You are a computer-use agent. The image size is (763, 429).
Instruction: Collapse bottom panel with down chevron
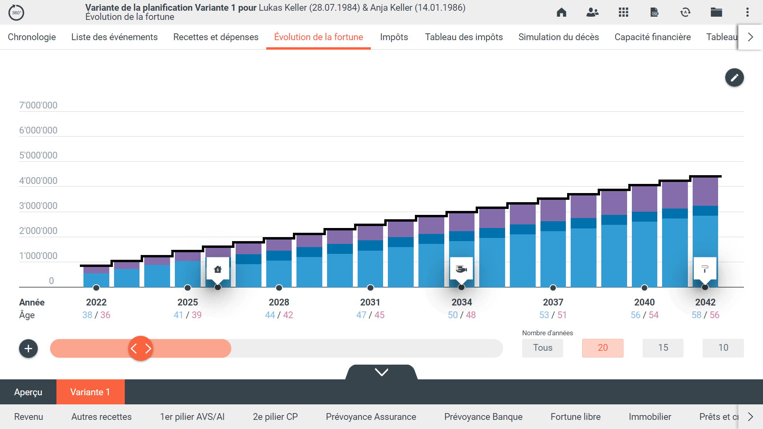coord(381,372)
